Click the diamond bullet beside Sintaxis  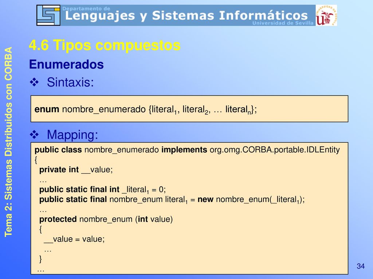[34, 82]
